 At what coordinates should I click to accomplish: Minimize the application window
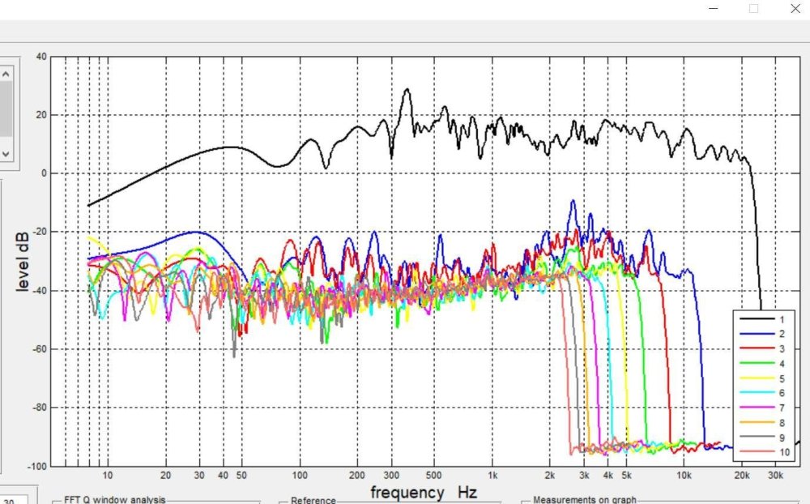pyautogui.click(x=712, y=9)
